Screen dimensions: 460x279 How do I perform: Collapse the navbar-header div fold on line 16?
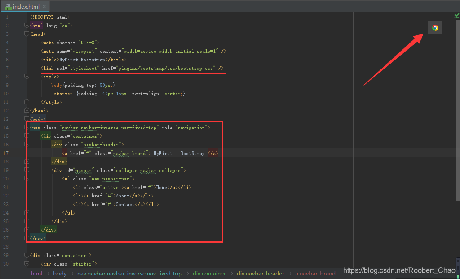coord(27,145)
